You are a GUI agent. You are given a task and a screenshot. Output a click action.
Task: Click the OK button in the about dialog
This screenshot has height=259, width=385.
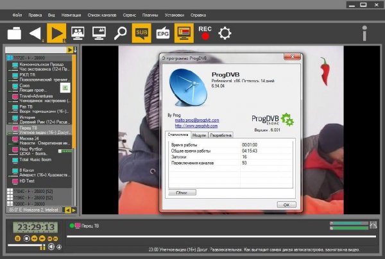(287, 205)
